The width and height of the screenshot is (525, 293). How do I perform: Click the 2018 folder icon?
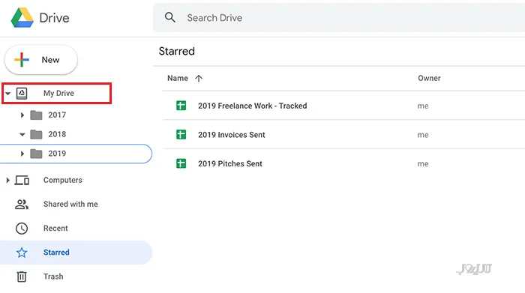pos(36,134)
